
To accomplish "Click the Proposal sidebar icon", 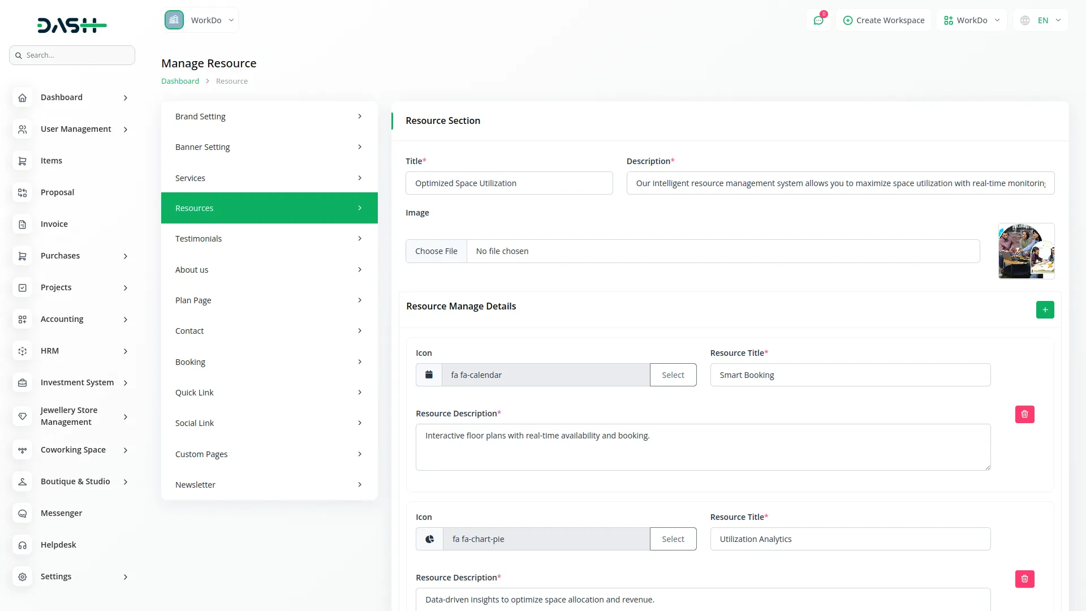I will (22, 192).
